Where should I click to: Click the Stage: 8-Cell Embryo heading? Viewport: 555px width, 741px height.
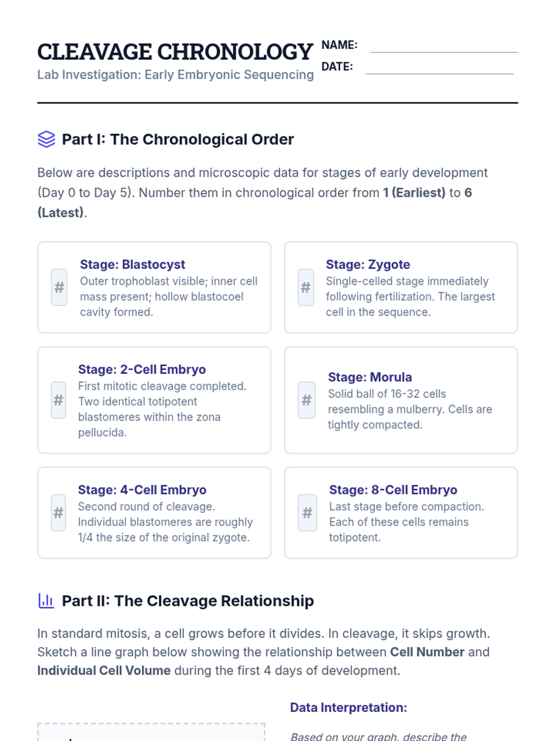click(393, 490)
